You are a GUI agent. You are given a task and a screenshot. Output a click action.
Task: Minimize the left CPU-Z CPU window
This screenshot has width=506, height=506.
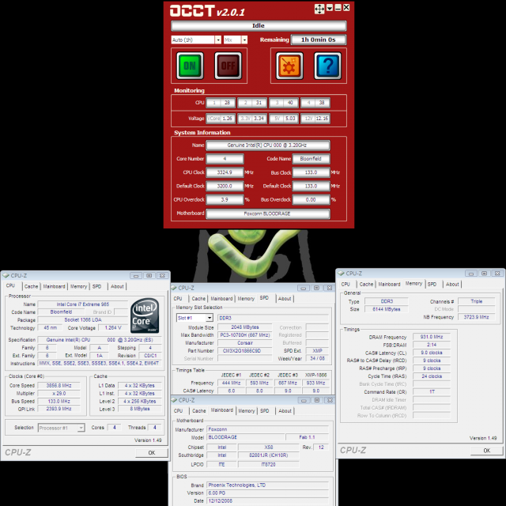[x=136, y=276]
